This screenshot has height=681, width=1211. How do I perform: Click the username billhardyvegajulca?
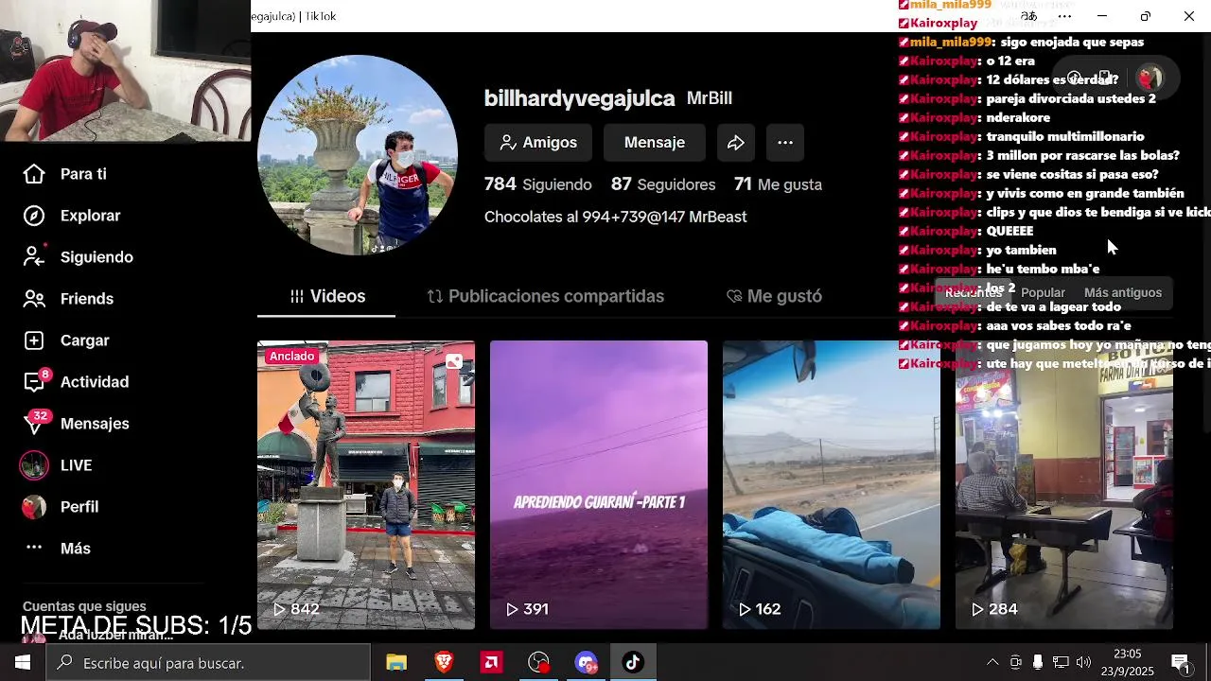(579, 98)
